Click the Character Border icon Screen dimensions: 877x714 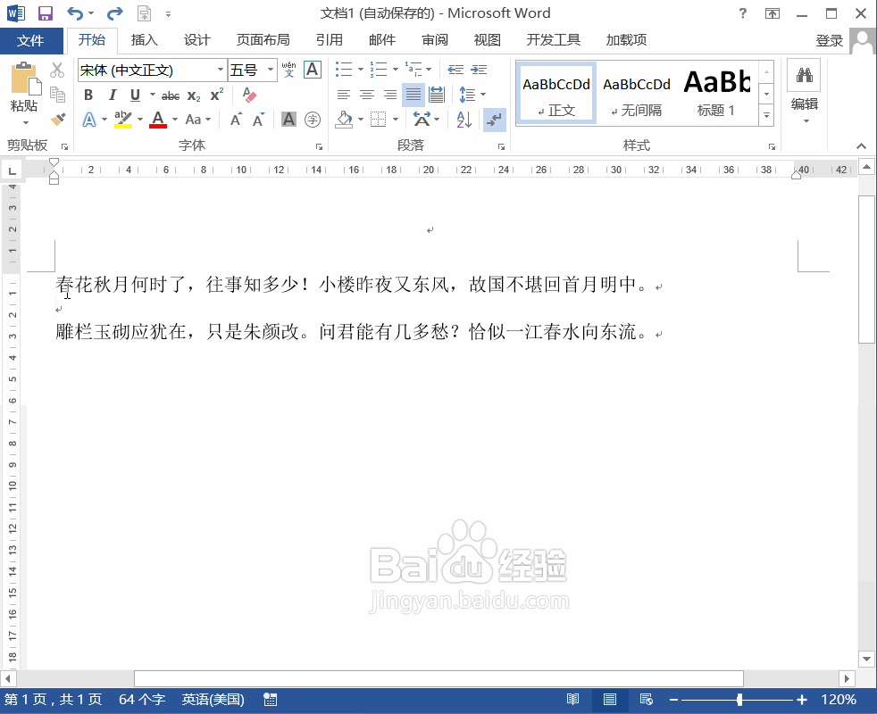311,69
